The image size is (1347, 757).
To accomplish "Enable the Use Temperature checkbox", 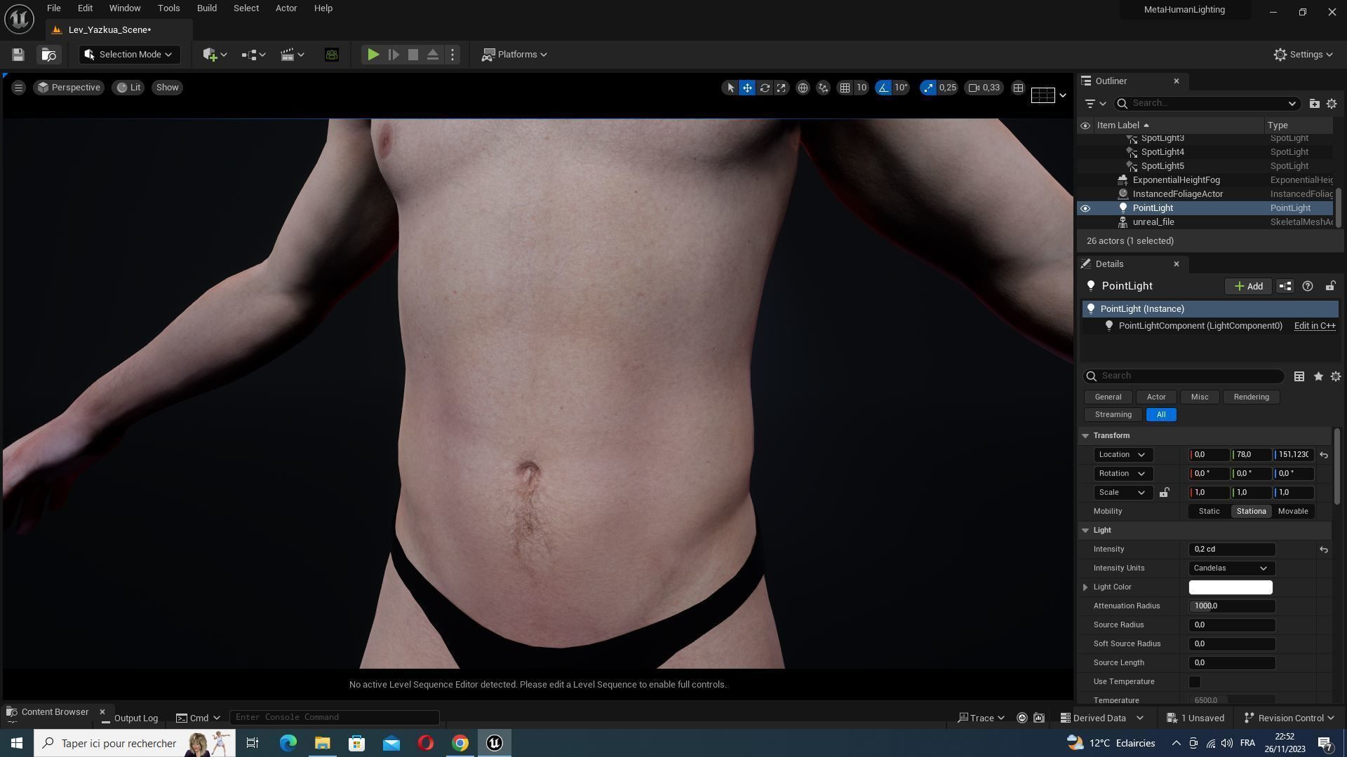I will pos(1195,682).
